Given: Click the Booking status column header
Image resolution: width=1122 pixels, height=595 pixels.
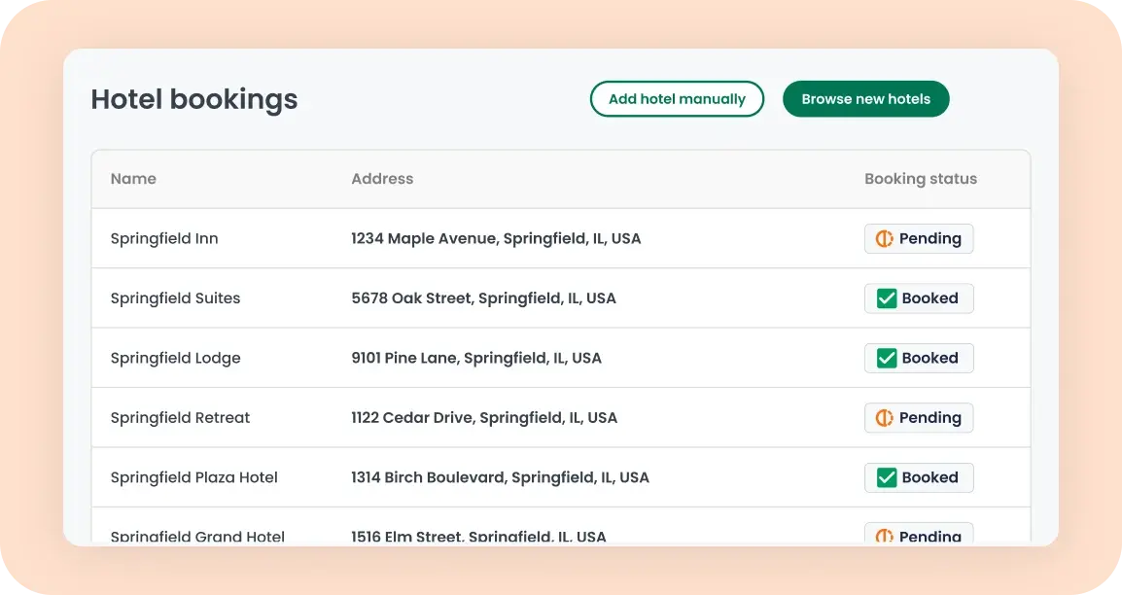Looking at the screenshot, I should point(921,179).
